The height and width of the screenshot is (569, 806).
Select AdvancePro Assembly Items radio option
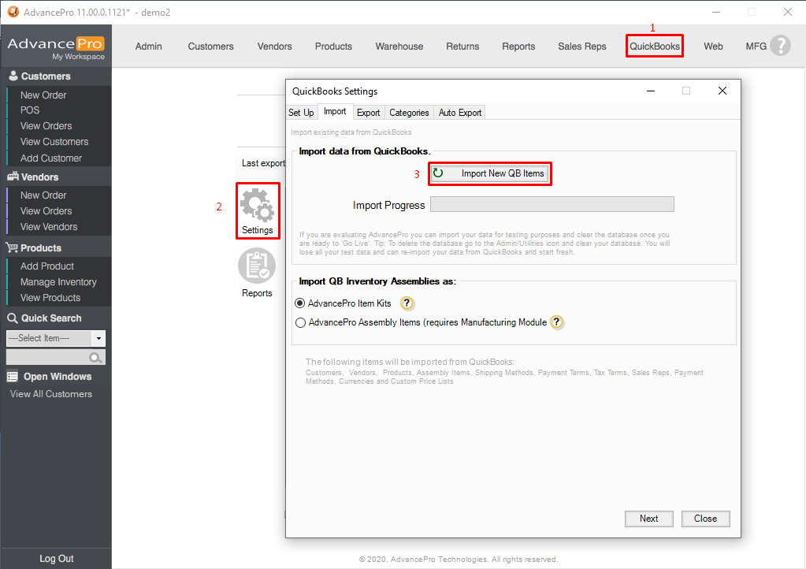(300, 322)
